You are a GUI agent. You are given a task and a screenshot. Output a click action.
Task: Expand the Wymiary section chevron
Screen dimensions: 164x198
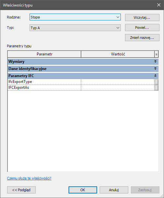coord(156,61)
